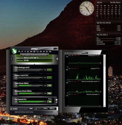The height and width of the screenshot is (125, 122).
Task: Select profile slot 3
Action: [23, 109]
